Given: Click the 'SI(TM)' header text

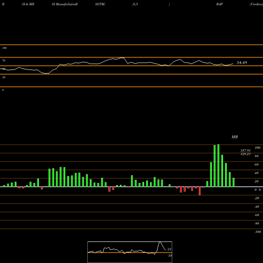Looking at the screenshot, I should click(100, 4).
